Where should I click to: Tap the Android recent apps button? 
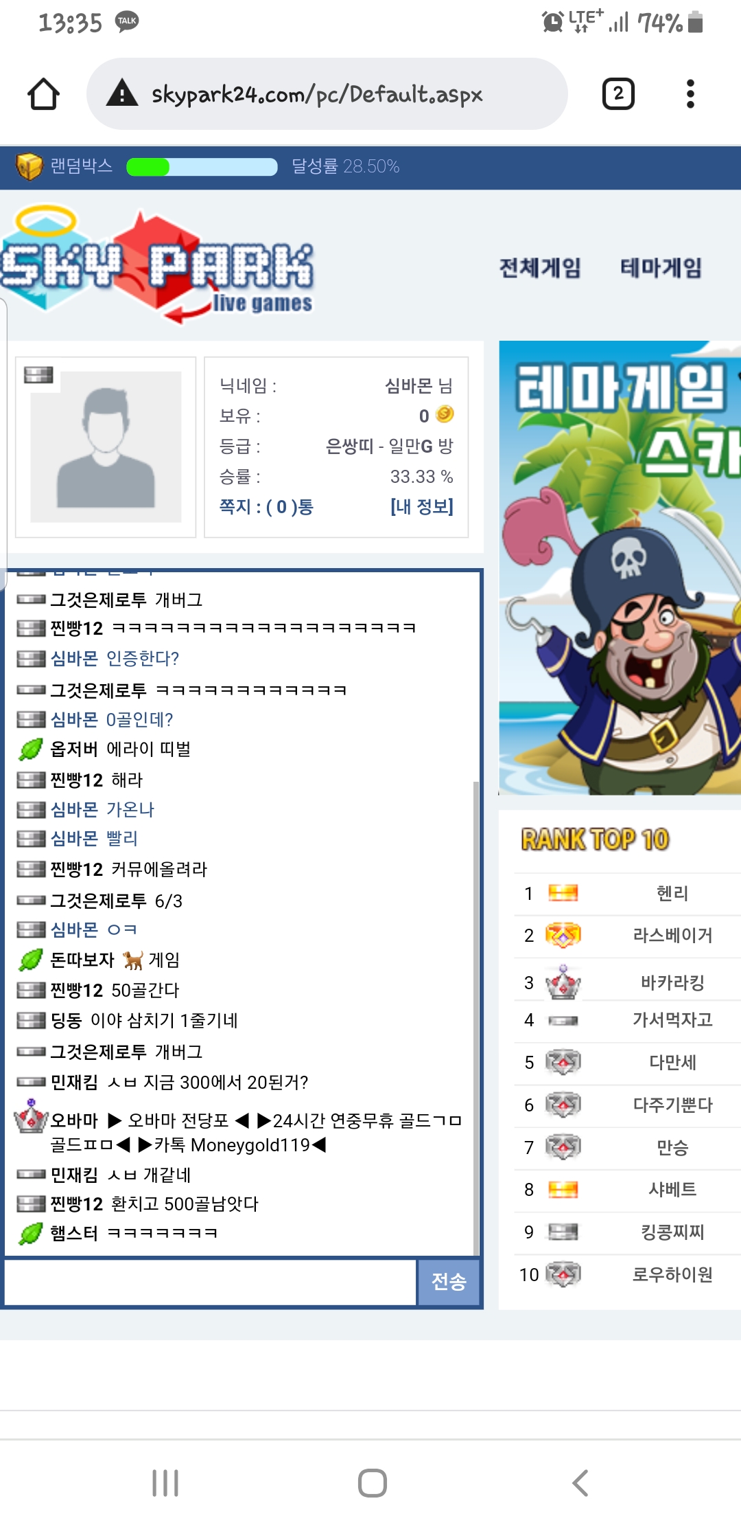click(165, 1483)
